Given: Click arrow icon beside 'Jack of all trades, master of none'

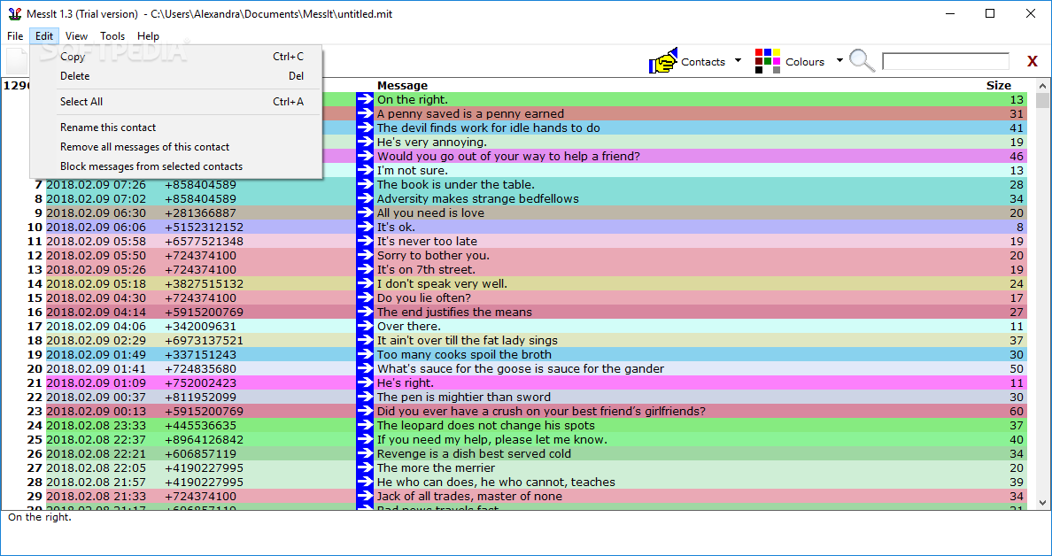Looking at the screenshot, I should click(364, 497).
